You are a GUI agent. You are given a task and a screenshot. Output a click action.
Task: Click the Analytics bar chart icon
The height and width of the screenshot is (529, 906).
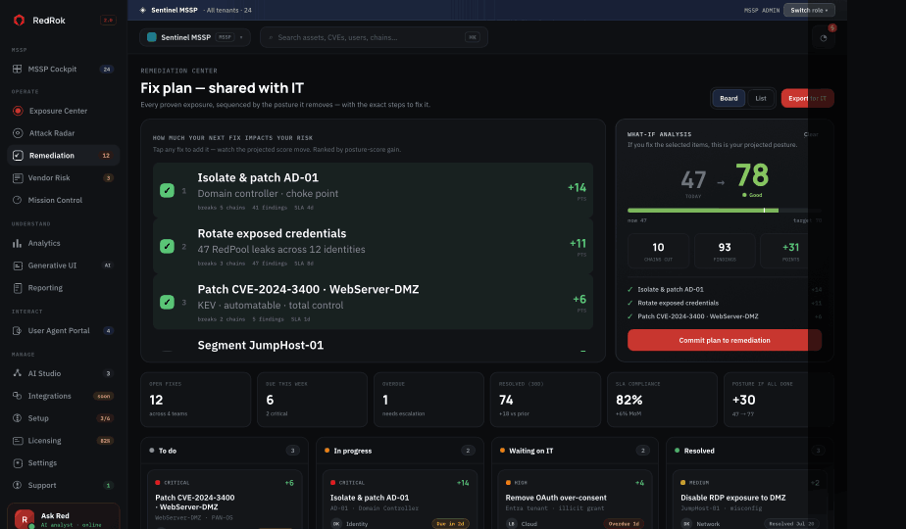click(18, 243)
